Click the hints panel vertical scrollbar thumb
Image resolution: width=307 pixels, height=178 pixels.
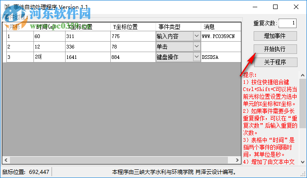pyautogui.click(x=302, y=104)
